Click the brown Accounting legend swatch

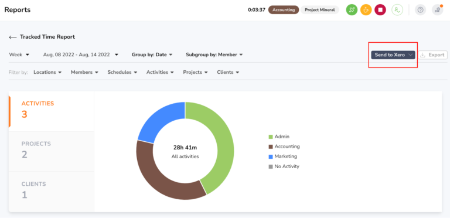271,147
